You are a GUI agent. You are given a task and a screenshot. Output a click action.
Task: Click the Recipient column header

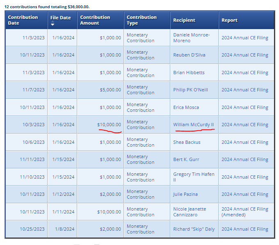184,20
